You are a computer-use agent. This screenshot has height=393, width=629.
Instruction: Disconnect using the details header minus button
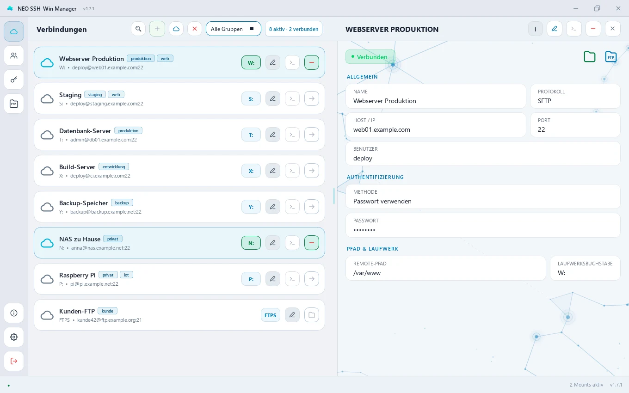pyautogui.click(x=593, y=29)
